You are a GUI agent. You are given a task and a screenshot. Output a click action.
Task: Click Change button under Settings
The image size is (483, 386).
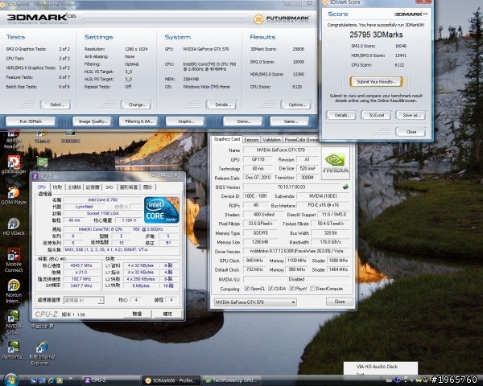tap(137, 105)
